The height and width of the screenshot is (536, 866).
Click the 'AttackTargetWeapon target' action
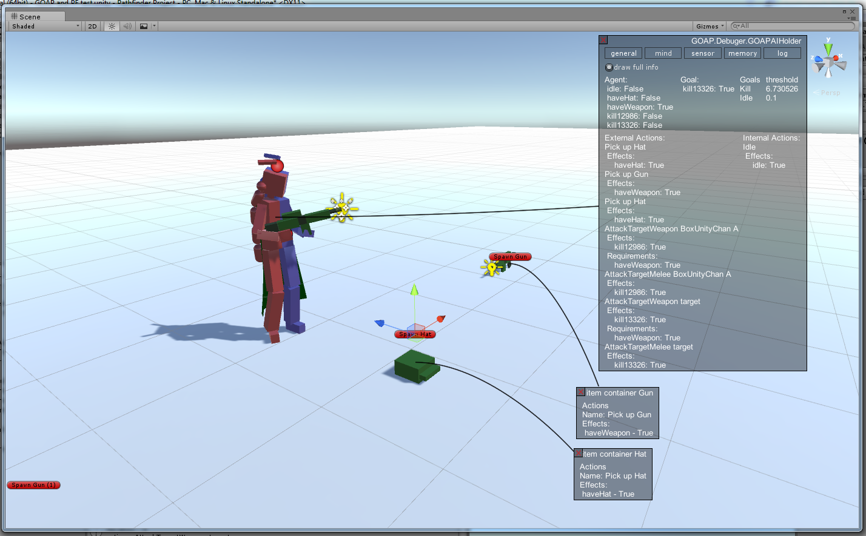coord(653,302)
